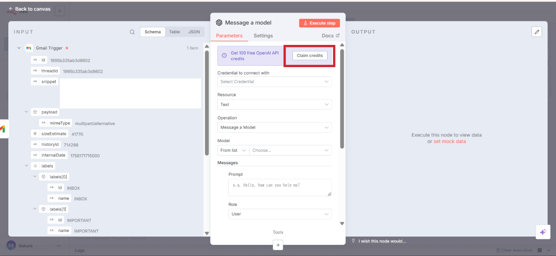Switch input view to JSON
The height and width of the screenshot is (256, 556).
coord(194,32)
